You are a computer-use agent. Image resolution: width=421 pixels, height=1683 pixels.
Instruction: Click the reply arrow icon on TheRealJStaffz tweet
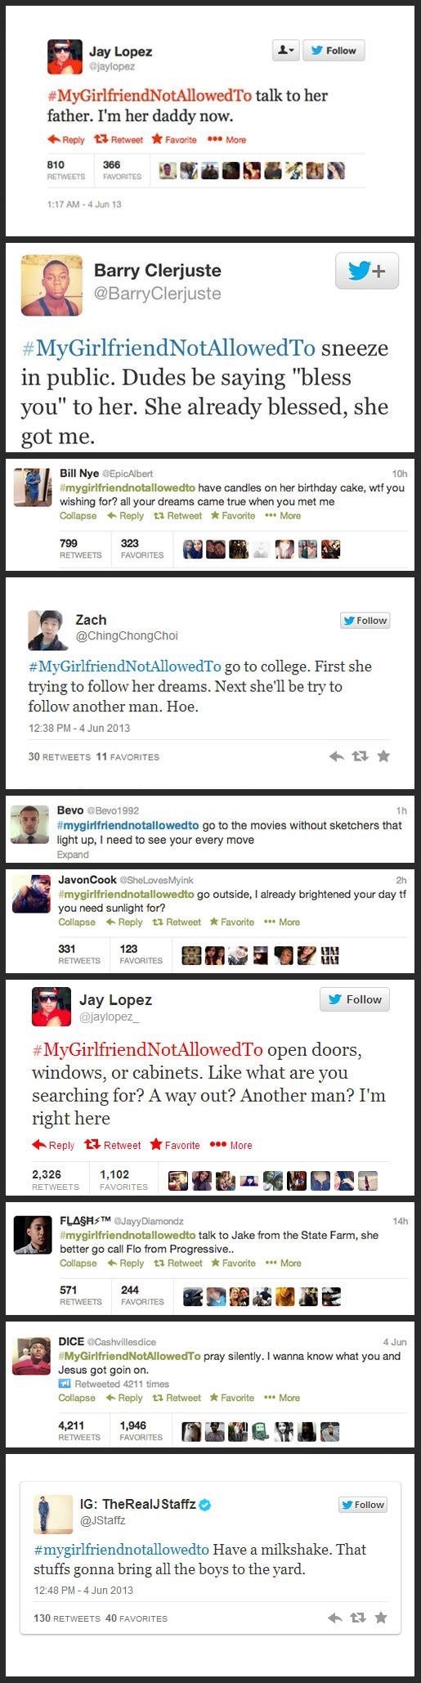(x=334, y=1618)
